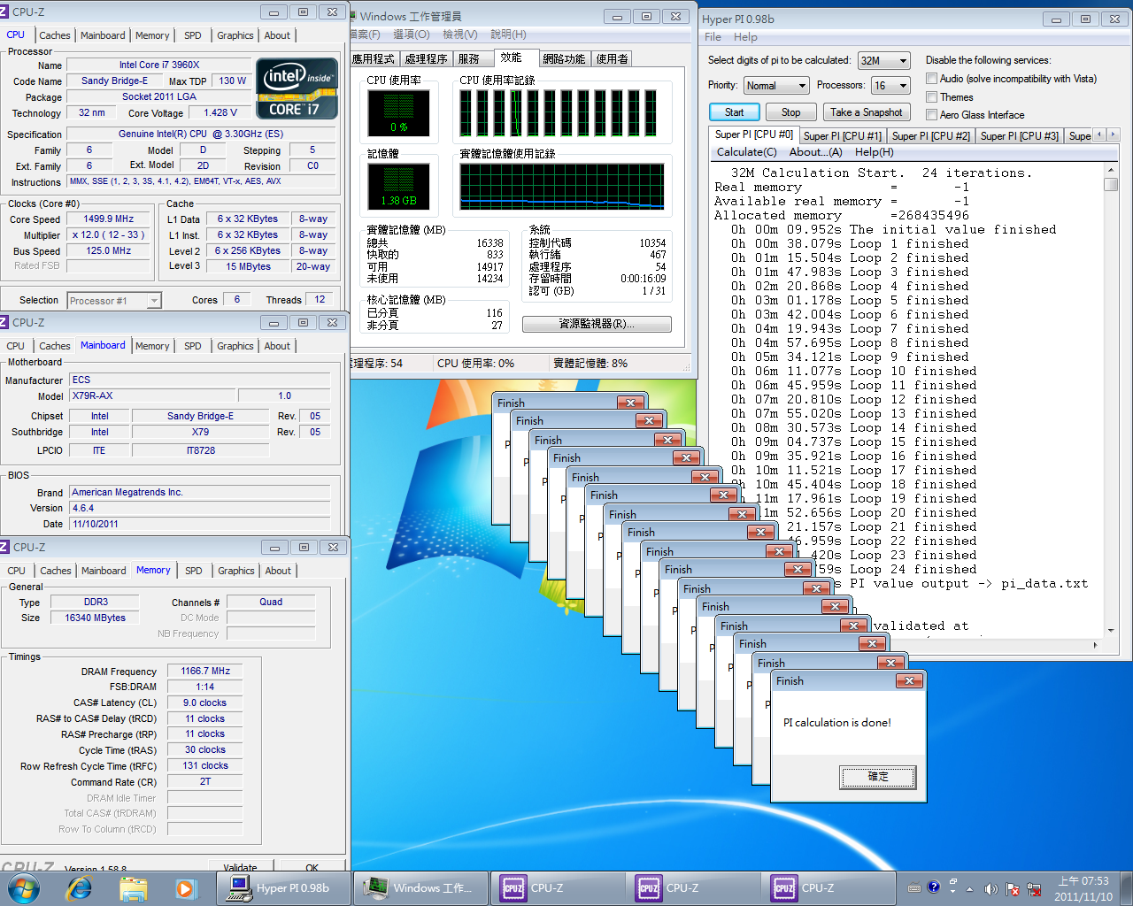Close the frontmost Finish dialog
The height and width of the screenshot is (906, 1133).
click(x=909, y=680)
